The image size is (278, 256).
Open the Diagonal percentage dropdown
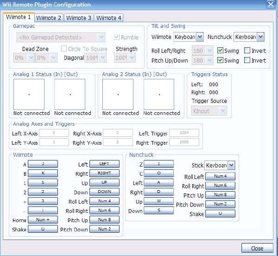[95, 58]
